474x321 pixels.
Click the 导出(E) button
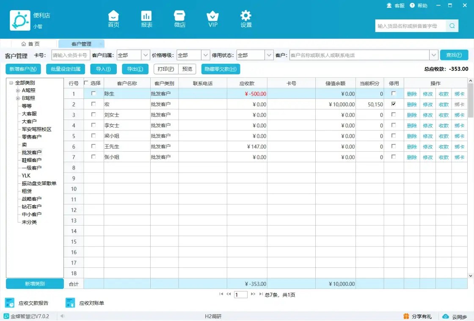[x=135, y=69]
